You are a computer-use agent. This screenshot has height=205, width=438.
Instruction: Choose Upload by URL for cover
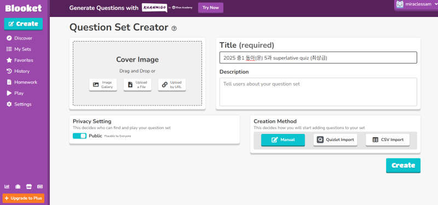pyautogui.click(x=172, y=85)
